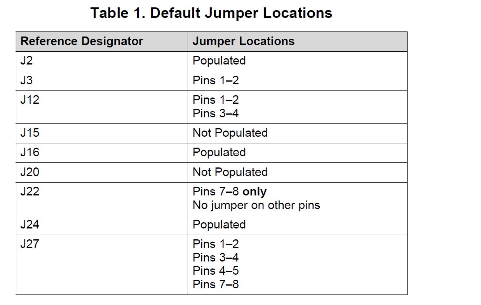Click "Not Populated" in the J20 row
This screenshot has width=481, height=305.
pyautogui.click(x=230, y=172)
